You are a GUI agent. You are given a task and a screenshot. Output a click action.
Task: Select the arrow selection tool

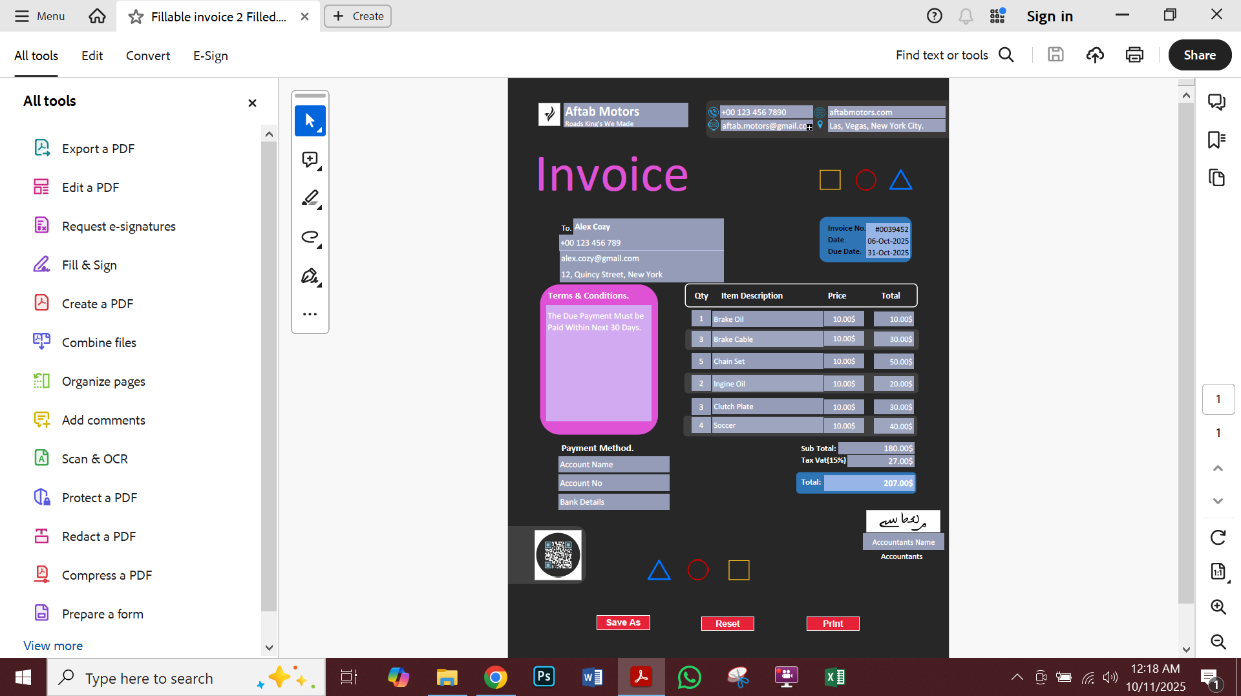pos(310,121)
